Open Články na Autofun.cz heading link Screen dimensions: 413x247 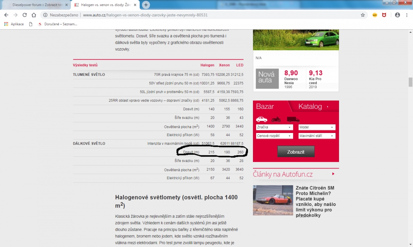(x=283, y=174)
